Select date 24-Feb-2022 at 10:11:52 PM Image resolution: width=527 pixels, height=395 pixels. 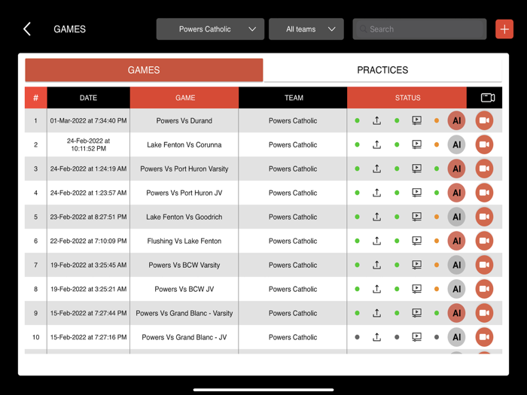(88, 144)
